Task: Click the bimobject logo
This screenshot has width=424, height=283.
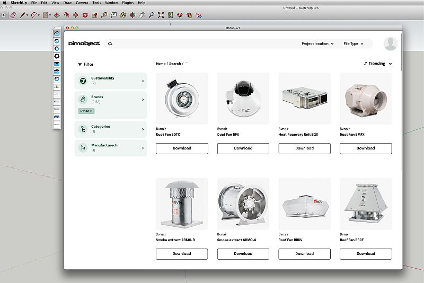Action: coord(84,43)
